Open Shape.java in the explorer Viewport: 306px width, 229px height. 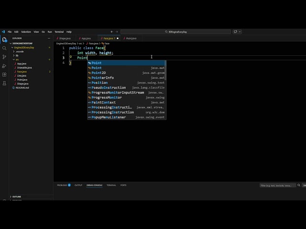(22, 84)
